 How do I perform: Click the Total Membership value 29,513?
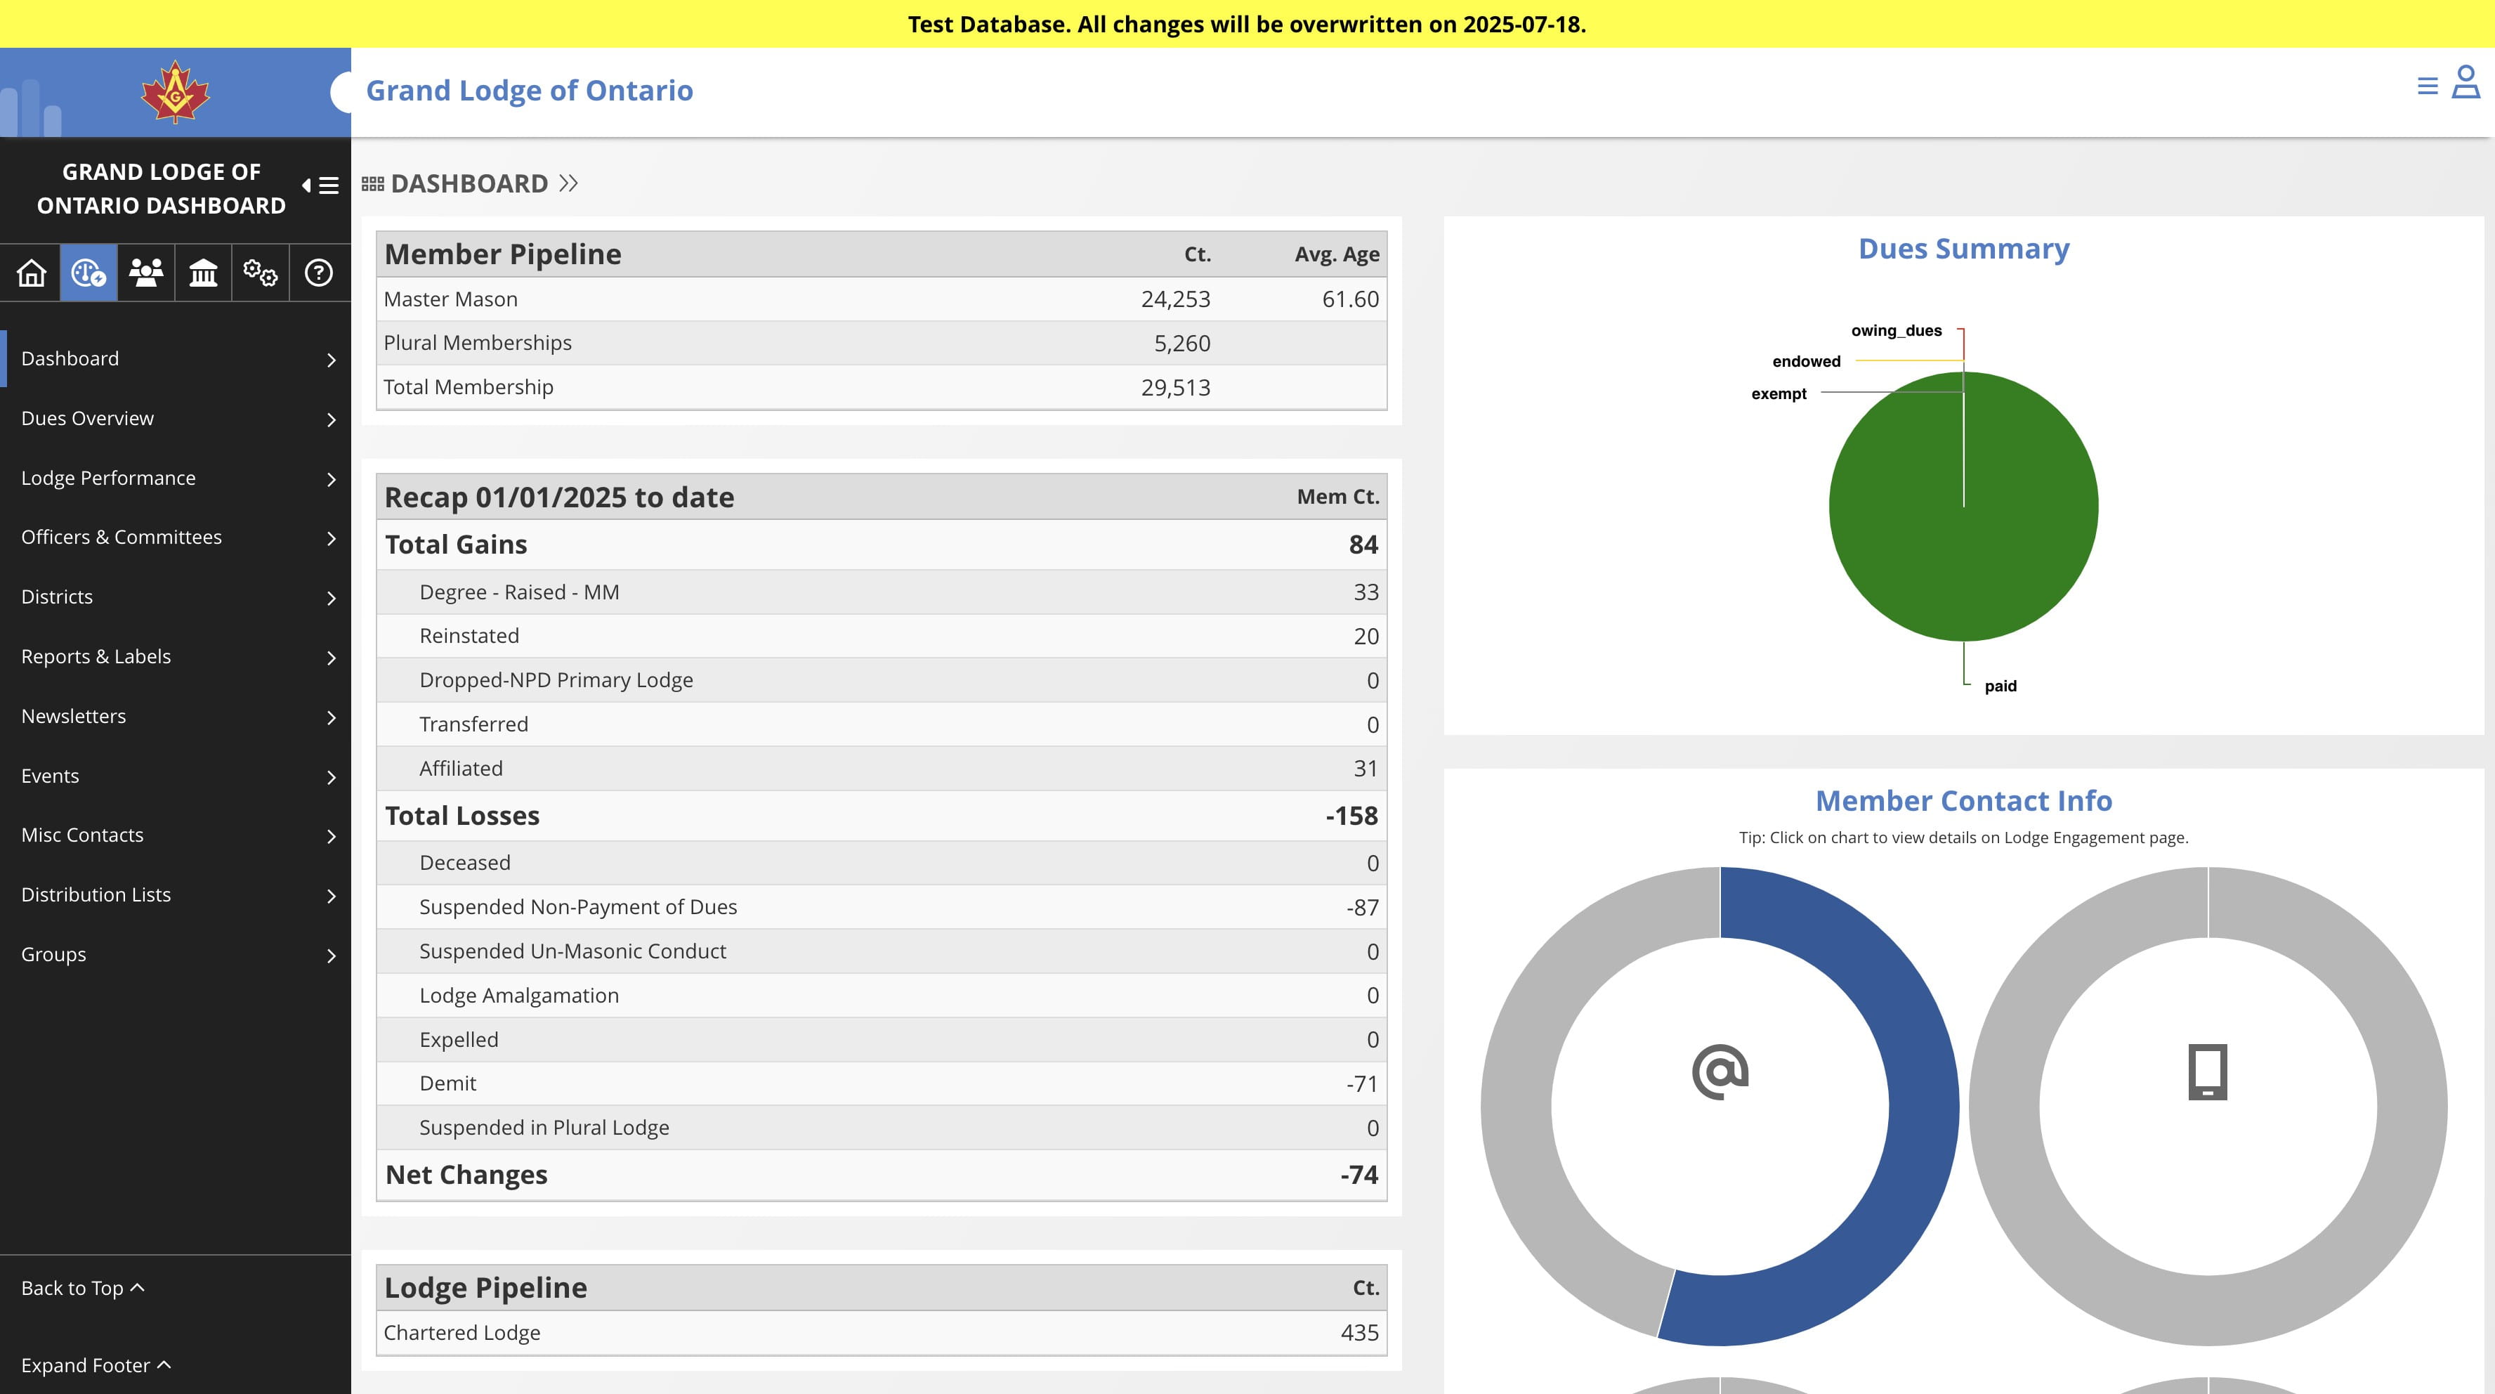[1175, 387]
